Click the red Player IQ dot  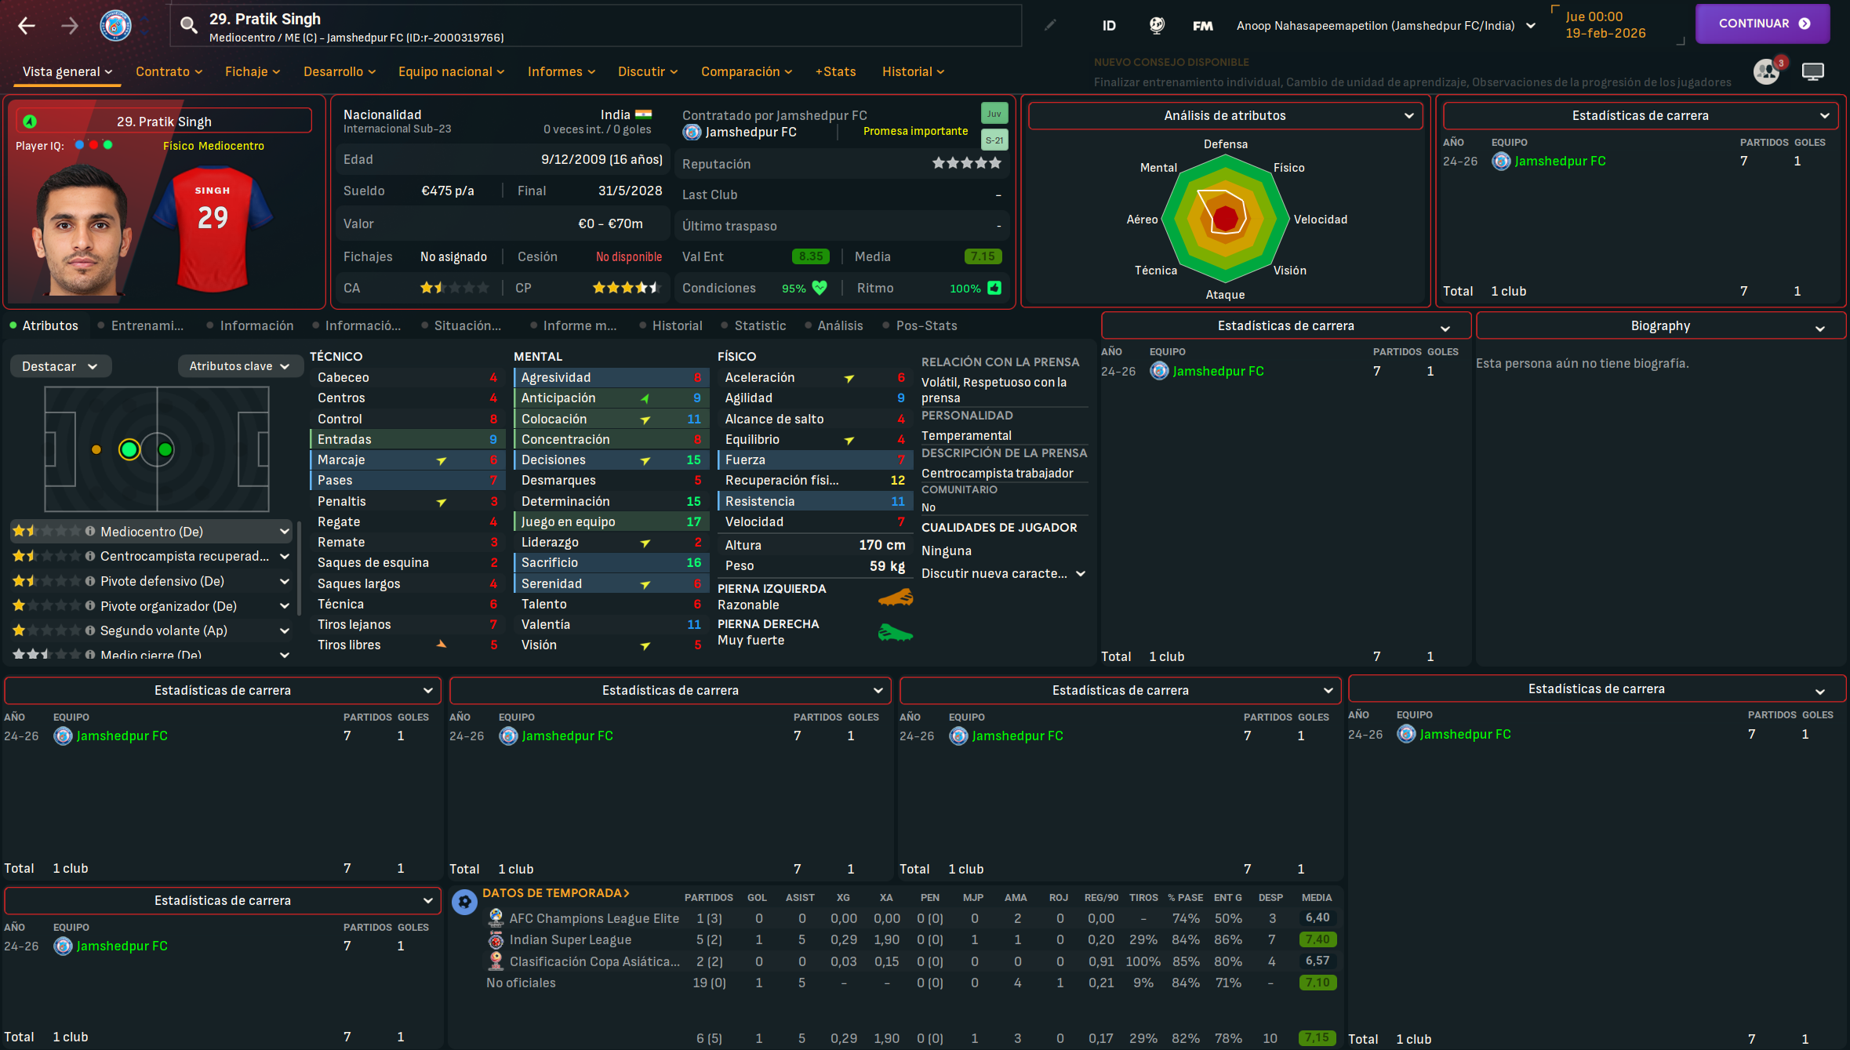click(x=93, y=145)
